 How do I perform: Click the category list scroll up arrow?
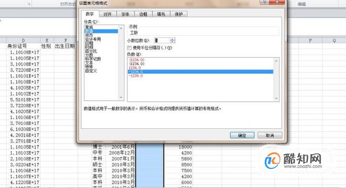click(121, 28)
